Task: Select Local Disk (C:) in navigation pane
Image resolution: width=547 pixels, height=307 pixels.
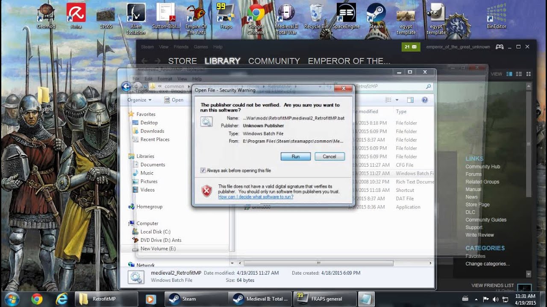Action: tap(155, 232)
